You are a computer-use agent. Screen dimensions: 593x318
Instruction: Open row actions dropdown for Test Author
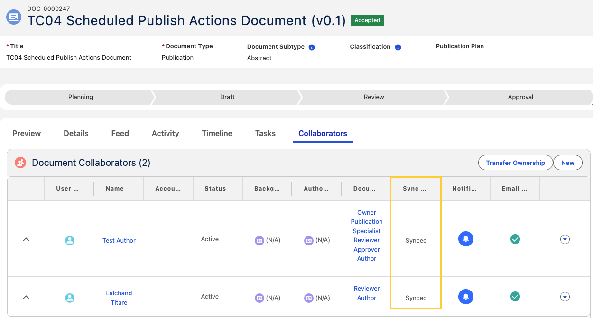click(565, 239)
